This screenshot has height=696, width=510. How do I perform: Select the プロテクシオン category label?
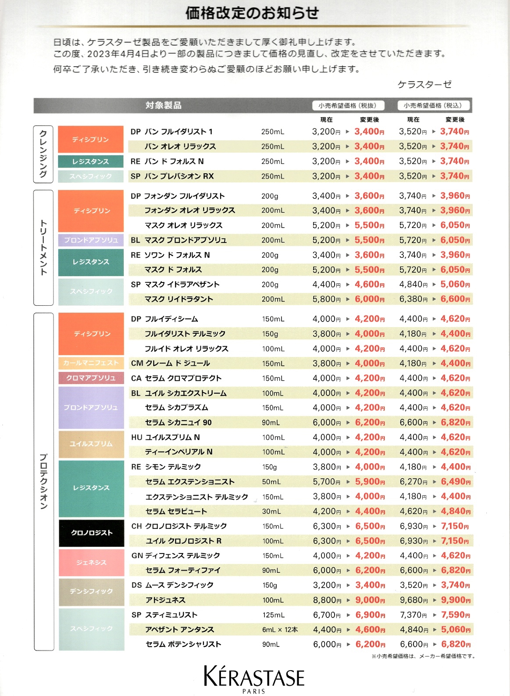(44, 482)
